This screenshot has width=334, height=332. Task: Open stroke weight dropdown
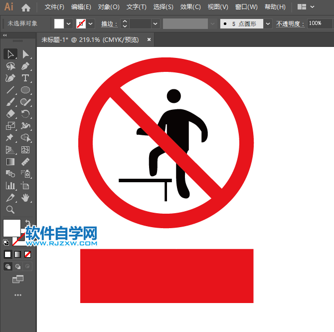click(156, 23)
